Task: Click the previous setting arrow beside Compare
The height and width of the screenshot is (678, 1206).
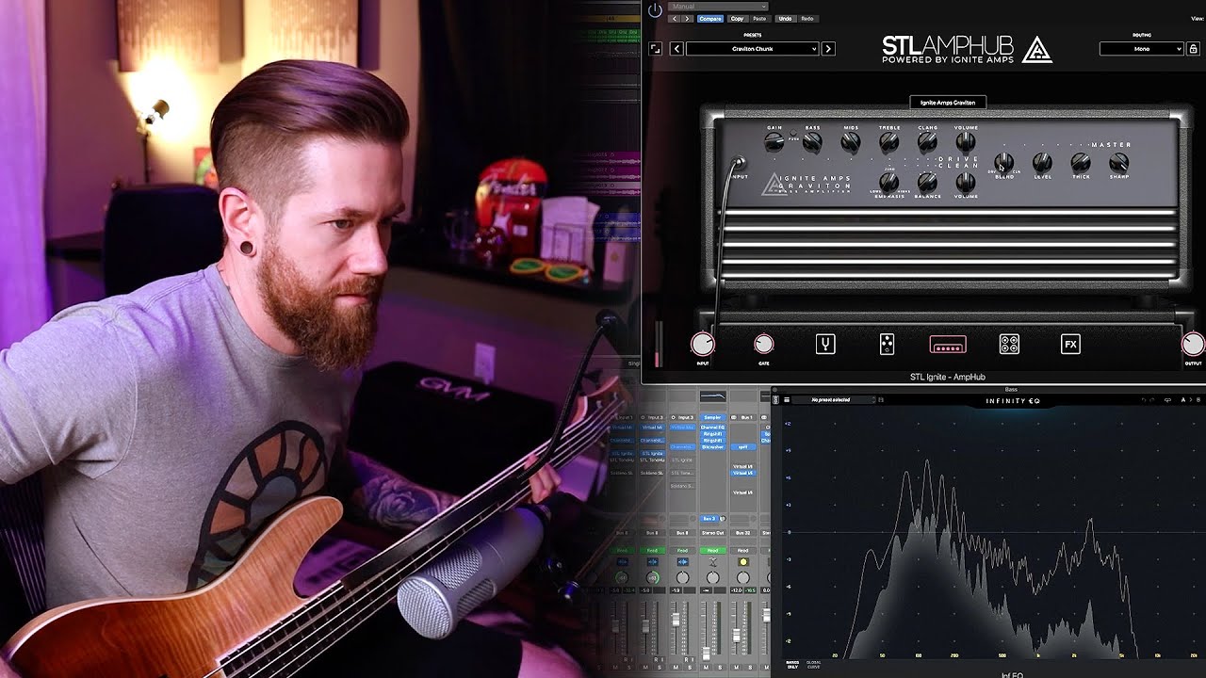Action: (x=674, y=19)
